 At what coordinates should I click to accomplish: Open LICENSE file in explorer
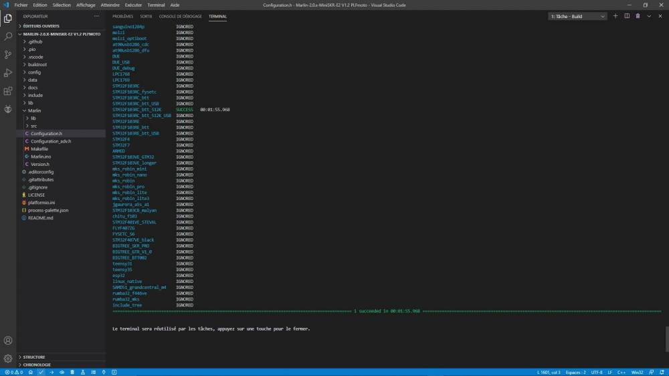[x=61, y=195]
